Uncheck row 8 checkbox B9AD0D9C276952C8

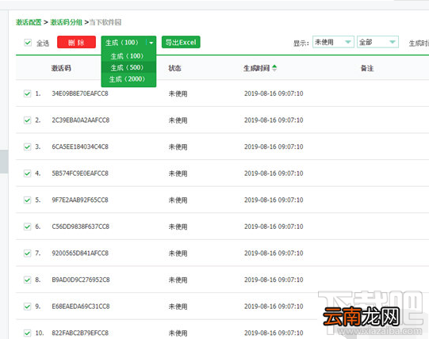(28, 280)
